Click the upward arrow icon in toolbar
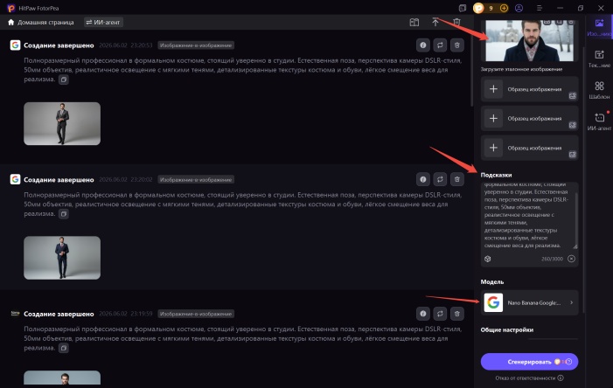The image size is (613, 388). [435, 22]
